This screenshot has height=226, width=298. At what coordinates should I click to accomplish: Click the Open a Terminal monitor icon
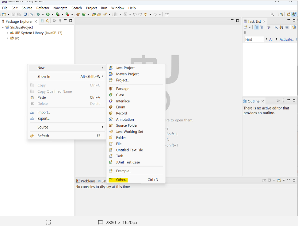(x=25, y=14)
